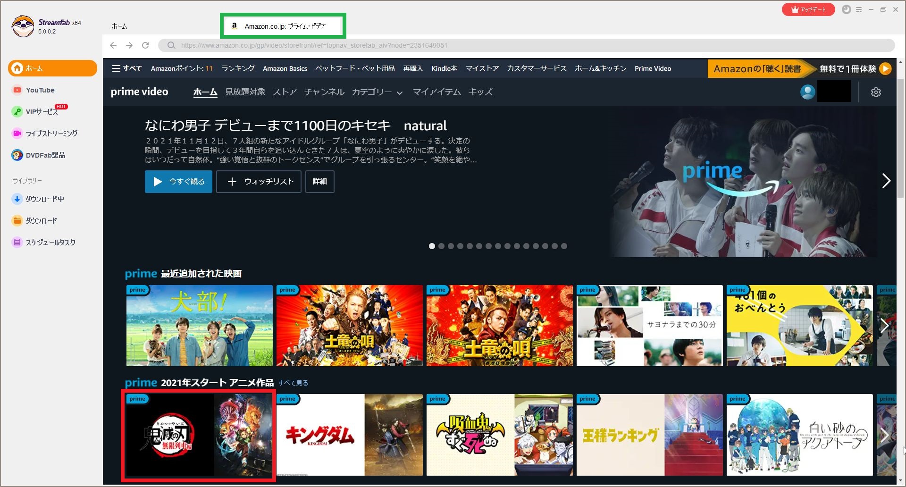
Task: Open the 鬼滅の刃 無限列車編 thumbnail
Action: [200, 435]
